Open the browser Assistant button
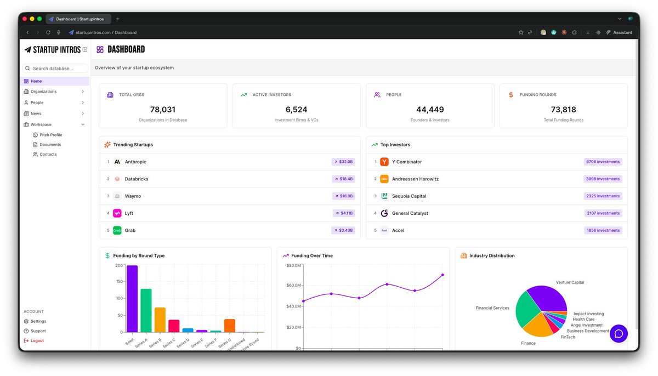 [x=619, y=32]
